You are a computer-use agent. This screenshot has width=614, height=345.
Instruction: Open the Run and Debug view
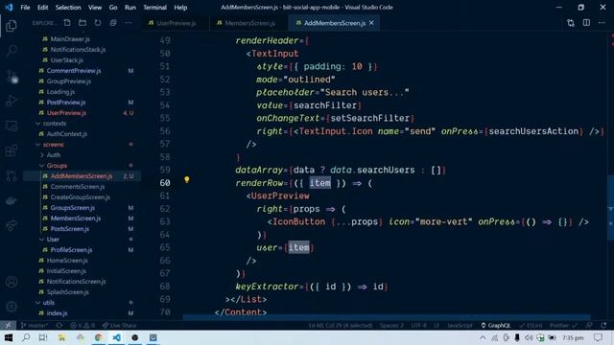12,101
